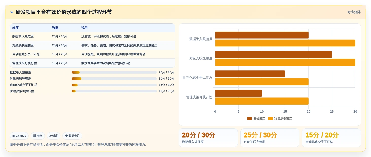Click progress list label 数据录入规范度
Image resolution: width=371 pixels, height=157 pixels.
point(21,72)
